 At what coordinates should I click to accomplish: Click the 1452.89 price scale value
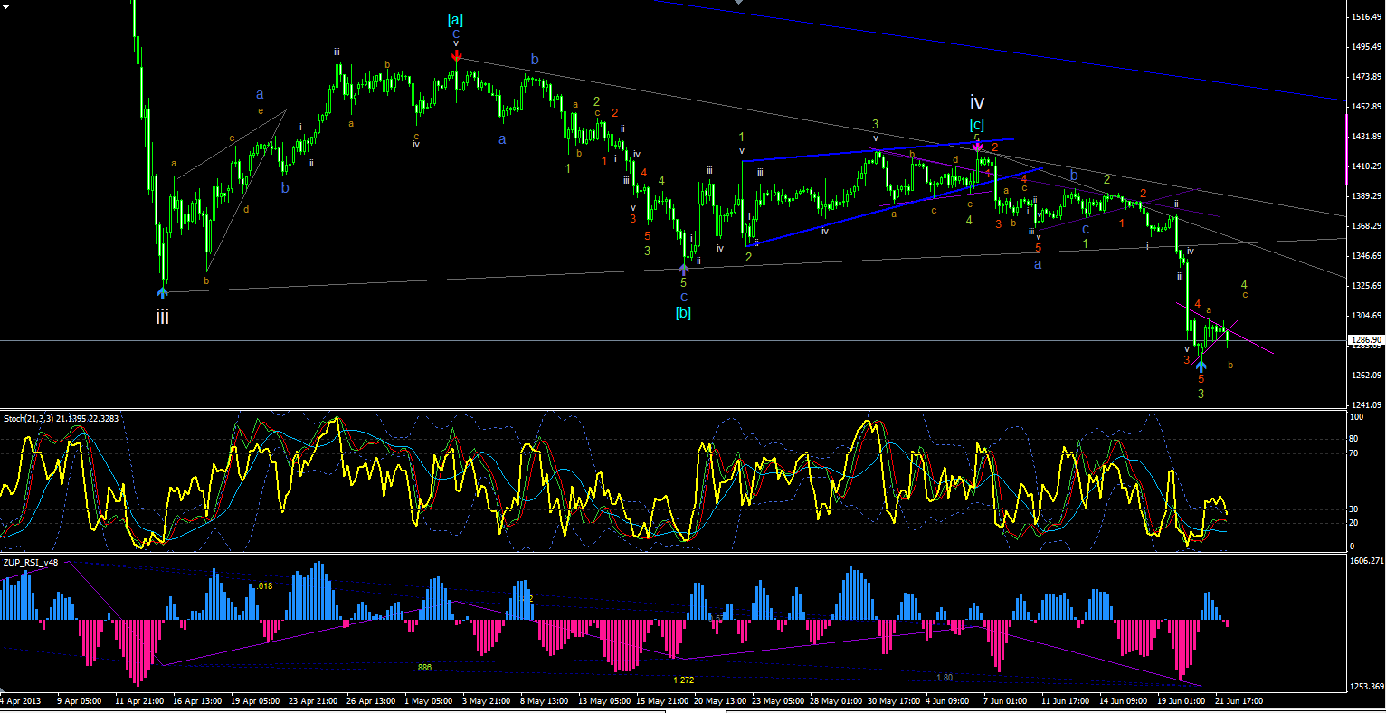(1364, 107)
